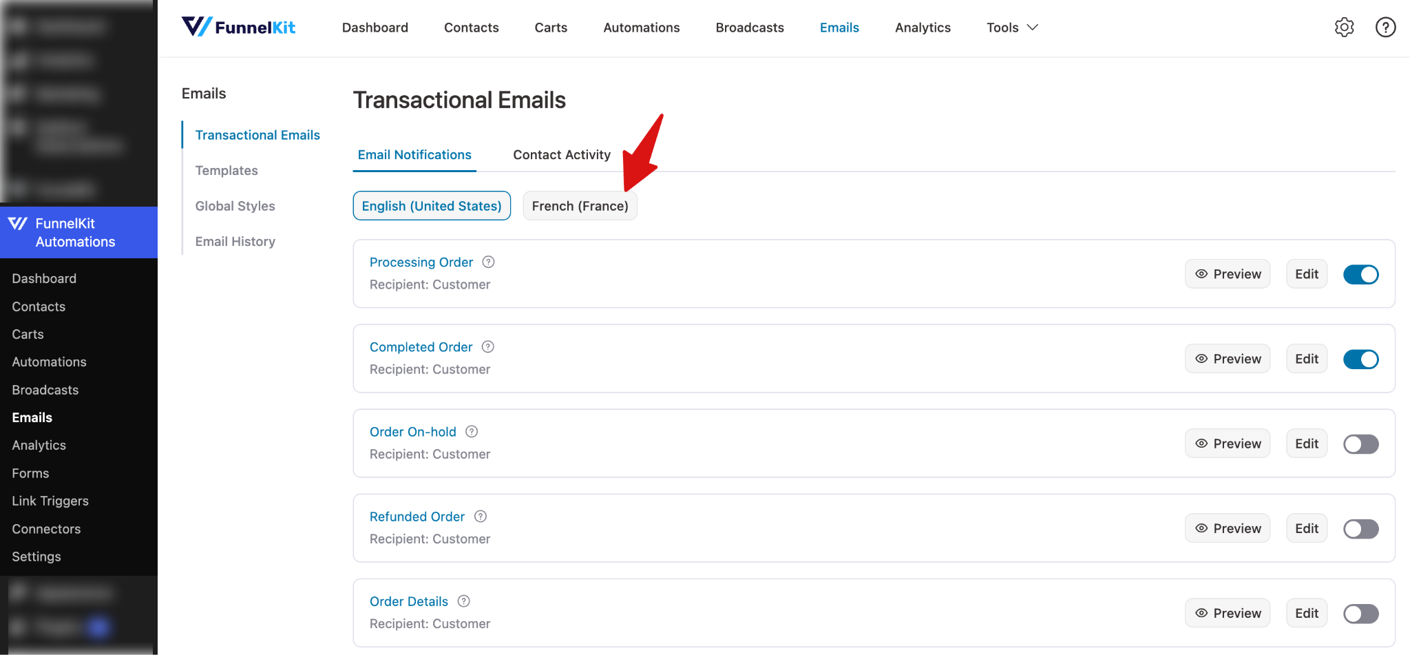Click the help icon next to Order On-hold
This screenshot has height=655, width=1410.
point(472,431)
